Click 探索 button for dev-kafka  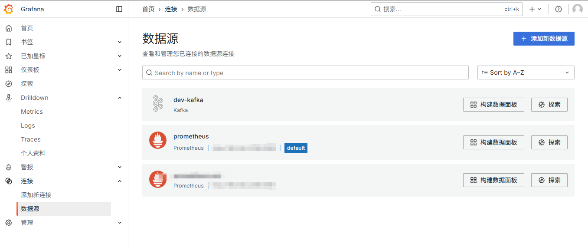pyautogui.click(x=549, y=105)
